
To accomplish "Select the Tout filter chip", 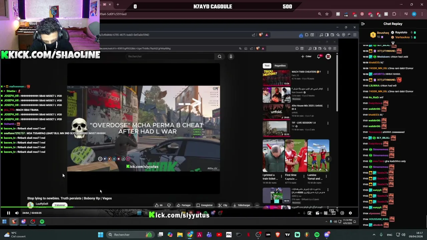I will coord(267,66).
